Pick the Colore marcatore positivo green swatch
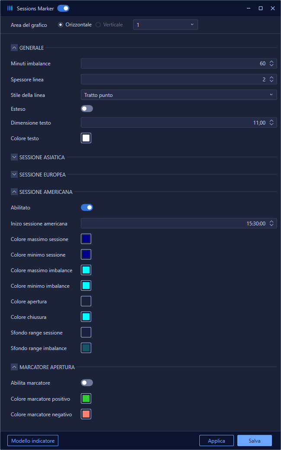This screenshot has width=281, height=450. tap(86, 399)
